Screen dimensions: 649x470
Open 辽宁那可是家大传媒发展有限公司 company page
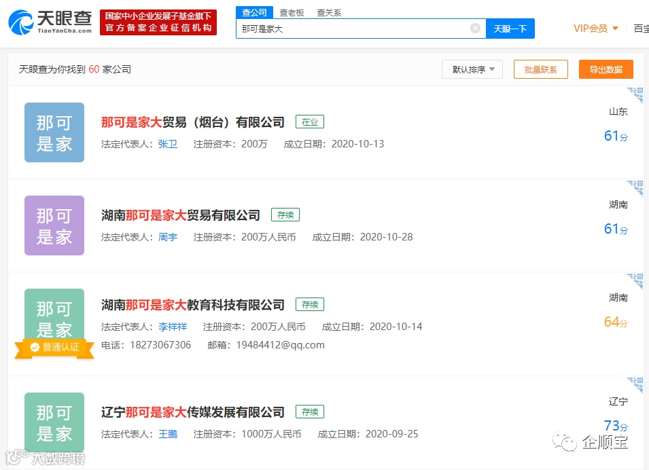(x=193, y=412)
